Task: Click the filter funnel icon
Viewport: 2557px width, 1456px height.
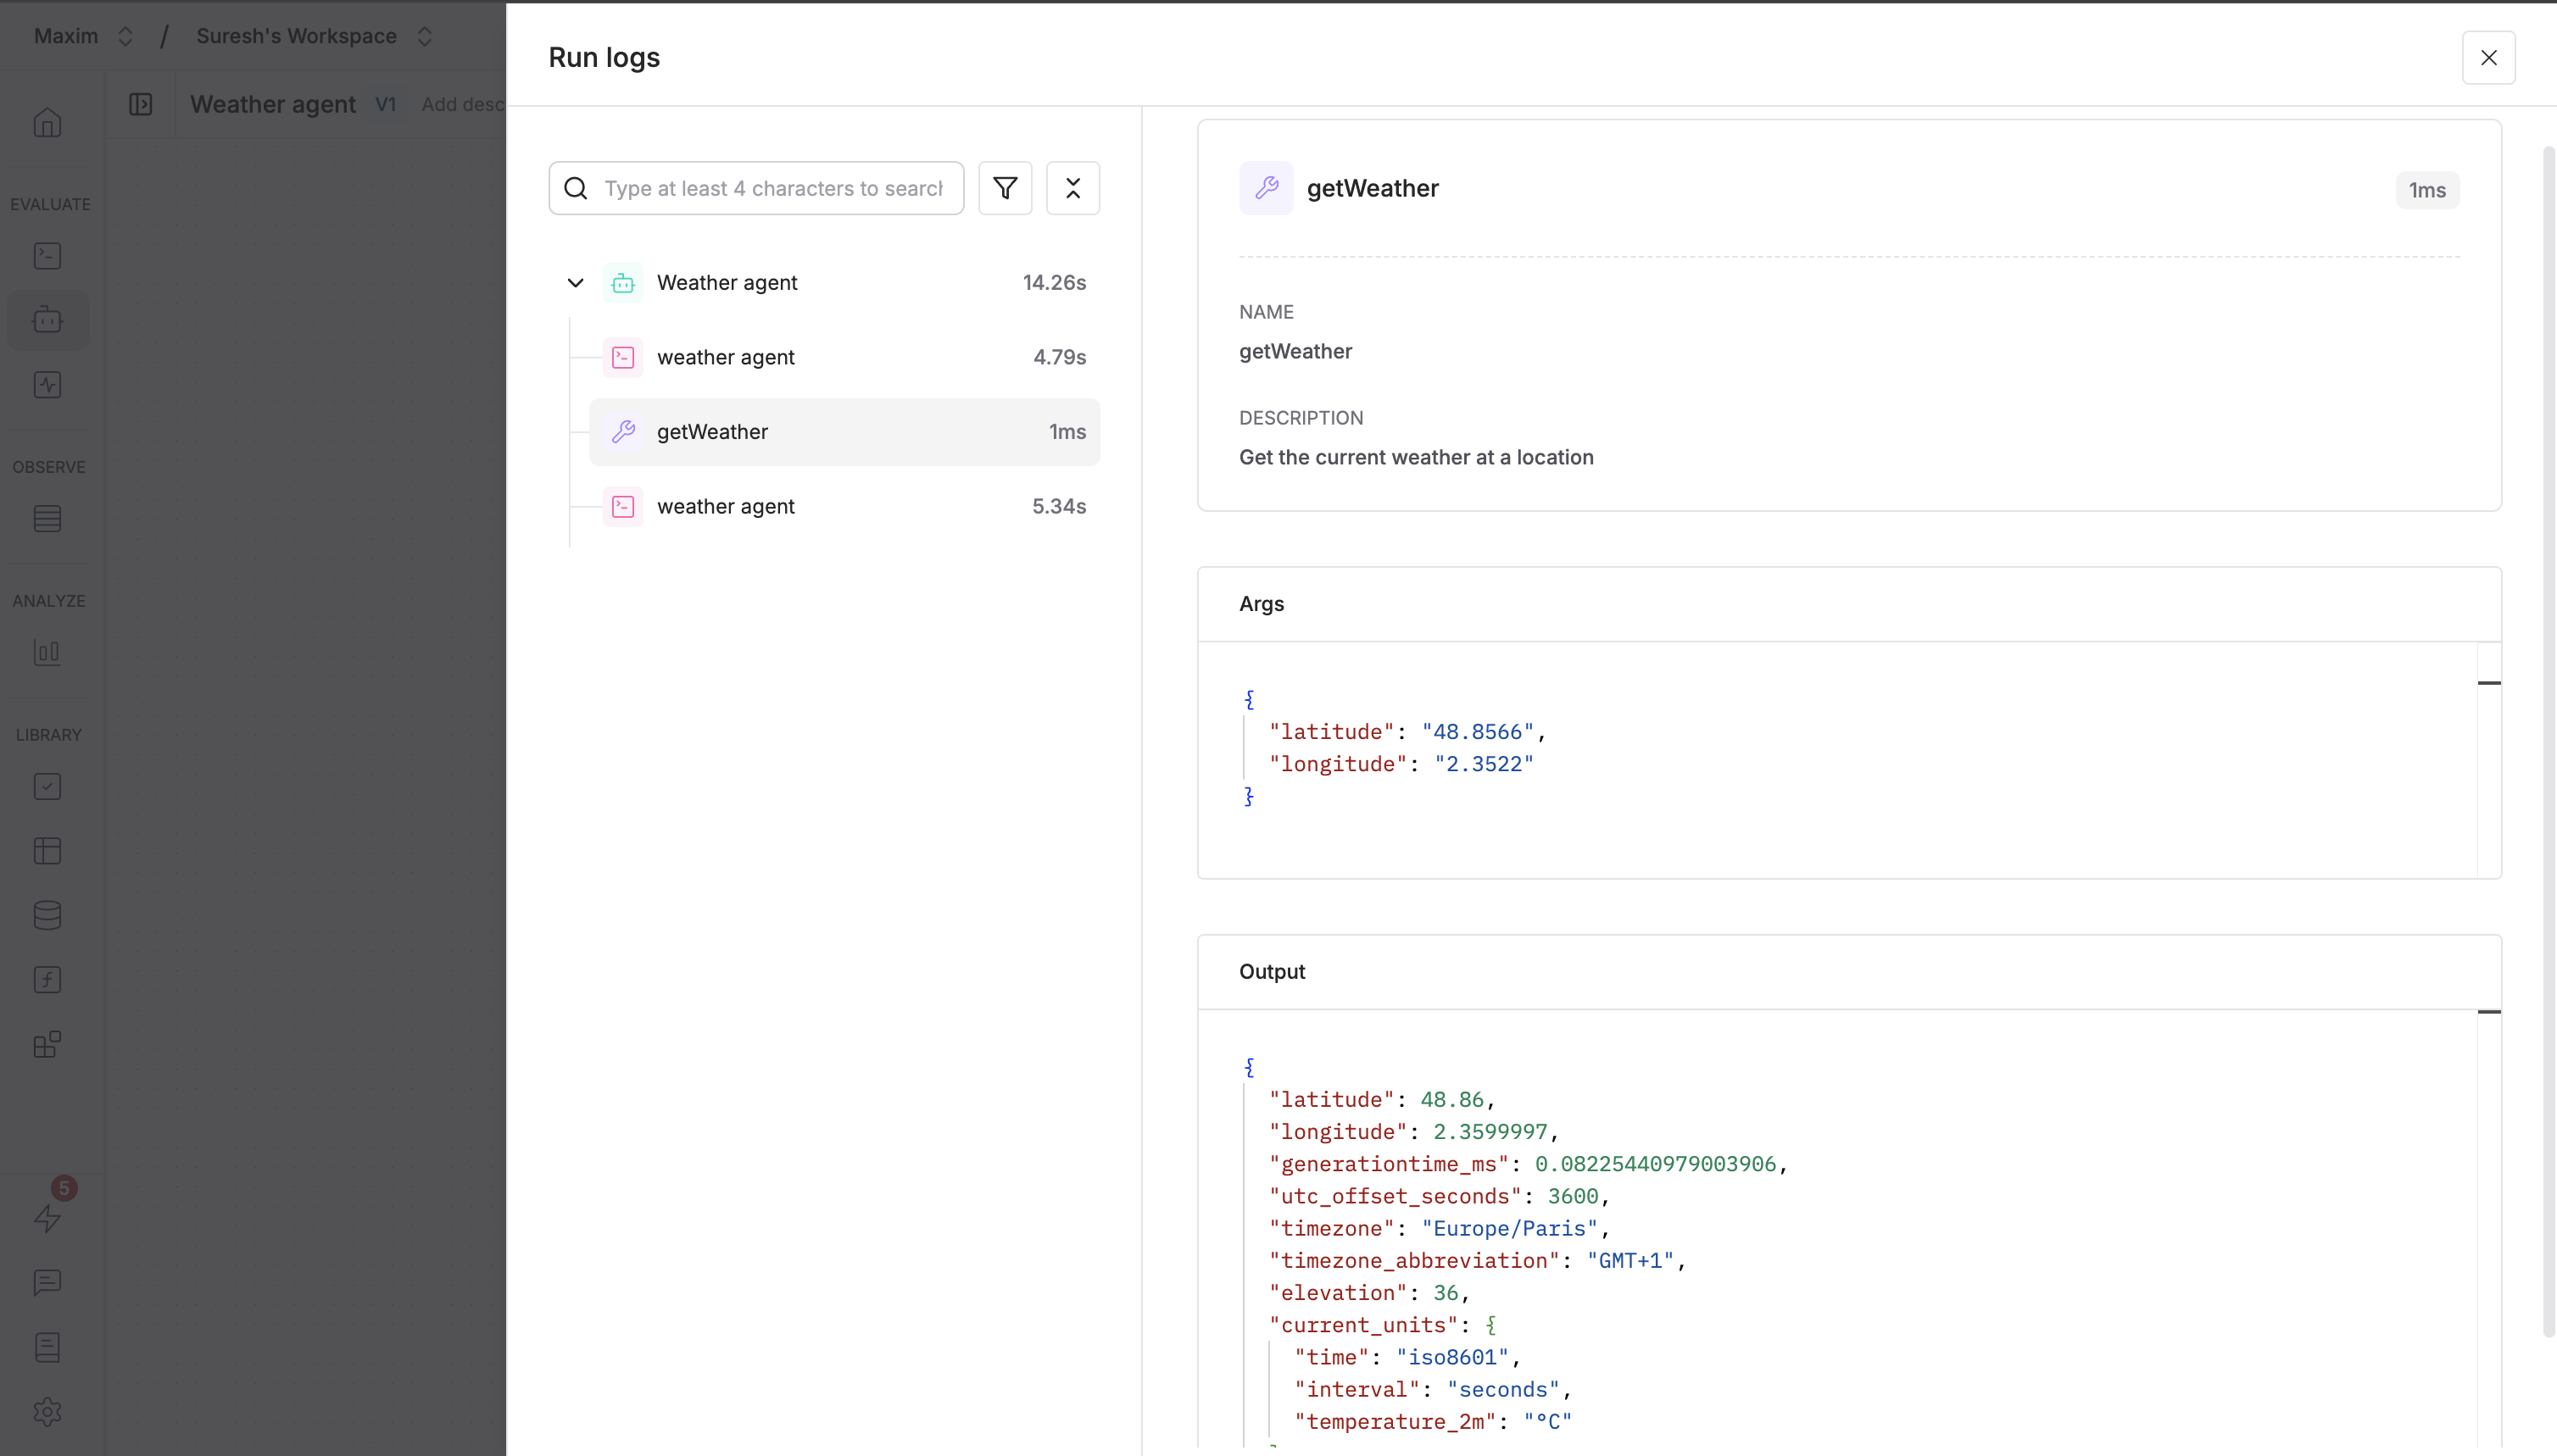Action: pos(1005,188)
